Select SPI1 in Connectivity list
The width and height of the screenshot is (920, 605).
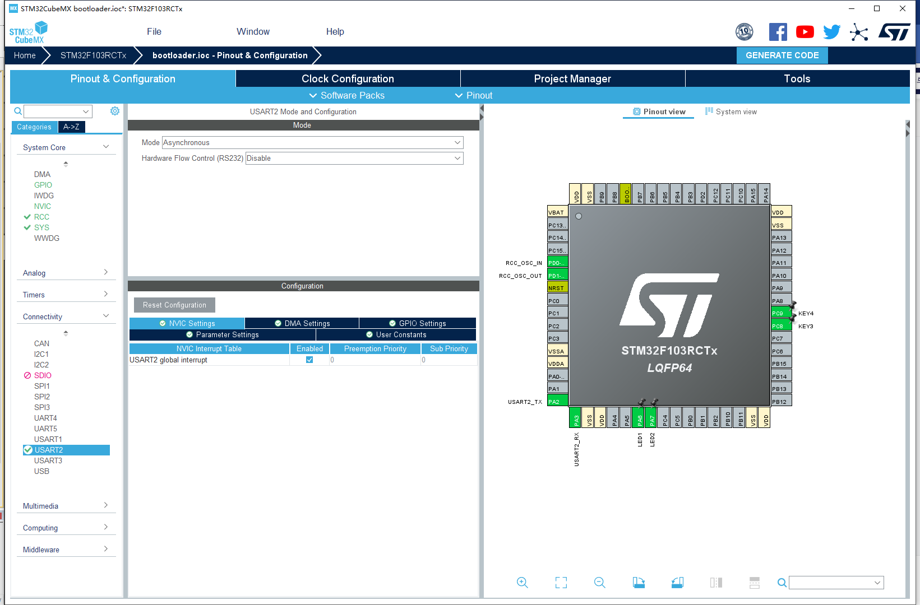pyautogui.click(x=42, y=386)
